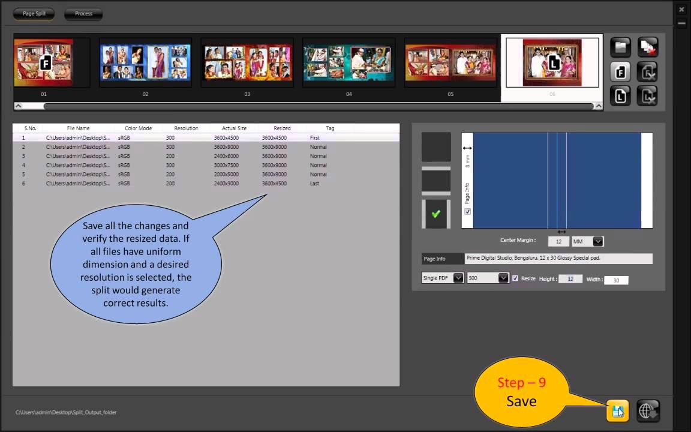Click the File Name column header
The image size is (691, 432).
(78, 128)
